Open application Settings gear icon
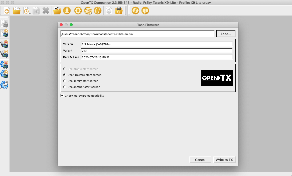This screenshot has height=176, width=292. pos(78,11)
